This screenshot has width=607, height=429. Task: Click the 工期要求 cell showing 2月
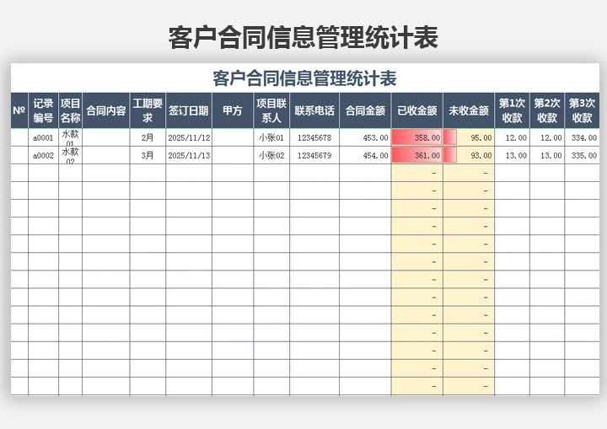(x=148, y=137)
